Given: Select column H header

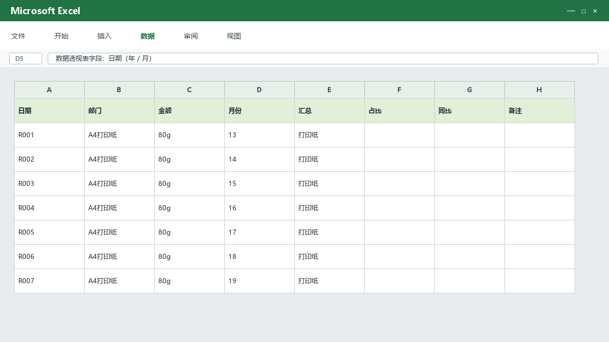Looking at the screenshot, I should (539, 90).
